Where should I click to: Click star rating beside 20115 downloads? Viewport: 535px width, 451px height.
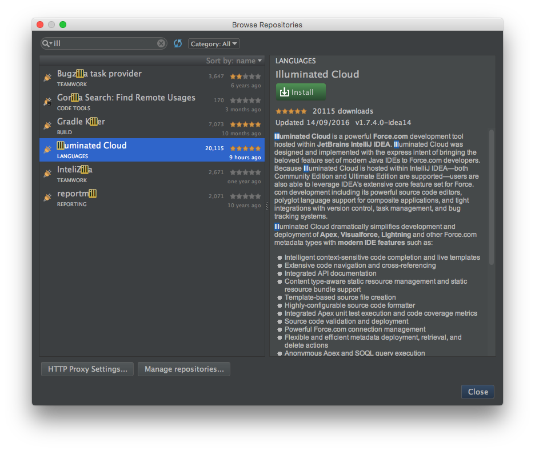click(x=291, y=111)
